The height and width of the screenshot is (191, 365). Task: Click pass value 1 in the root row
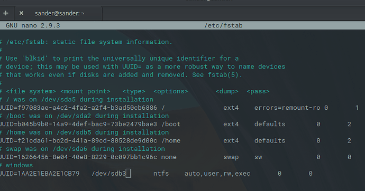coord(357,108)
